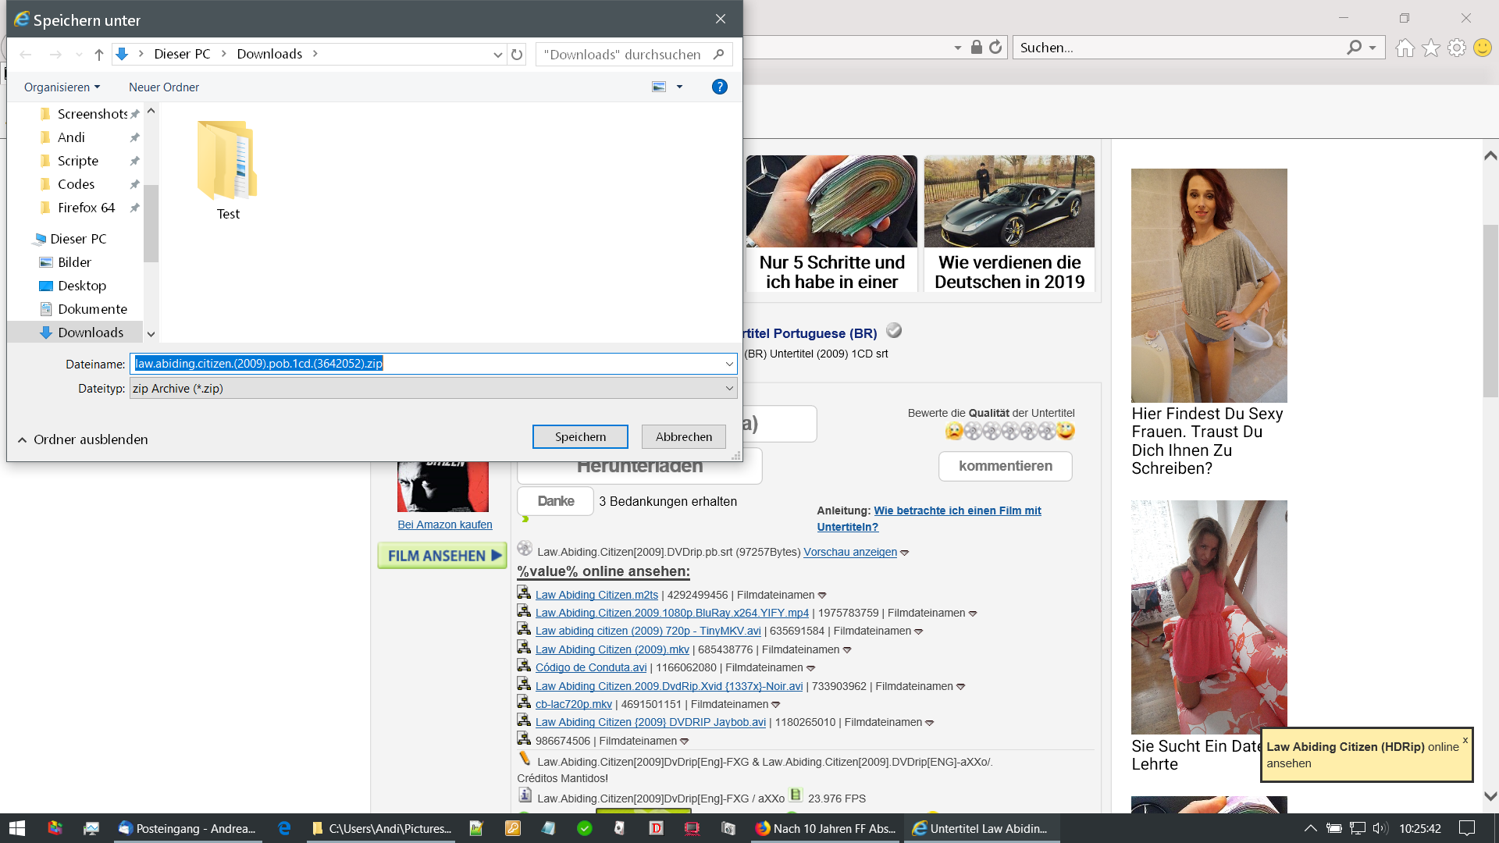Expand the Dateityp zip Archive dropdown

point(728,388)
